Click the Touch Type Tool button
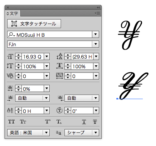Viewport: 156px width, 146px height. pyautogui.click(x=34, y=24)
